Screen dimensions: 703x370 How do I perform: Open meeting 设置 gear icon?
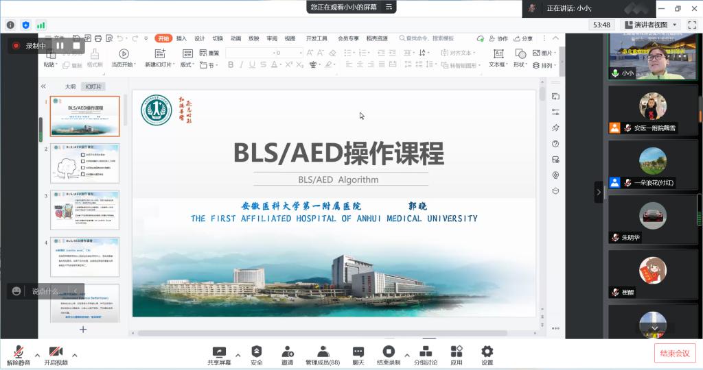[x=487, y=354]
